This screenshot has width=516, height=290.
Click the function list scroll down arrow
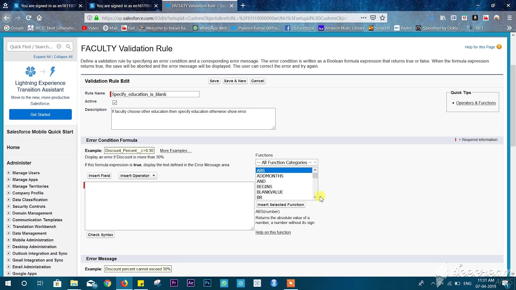(x=315, y=197)
